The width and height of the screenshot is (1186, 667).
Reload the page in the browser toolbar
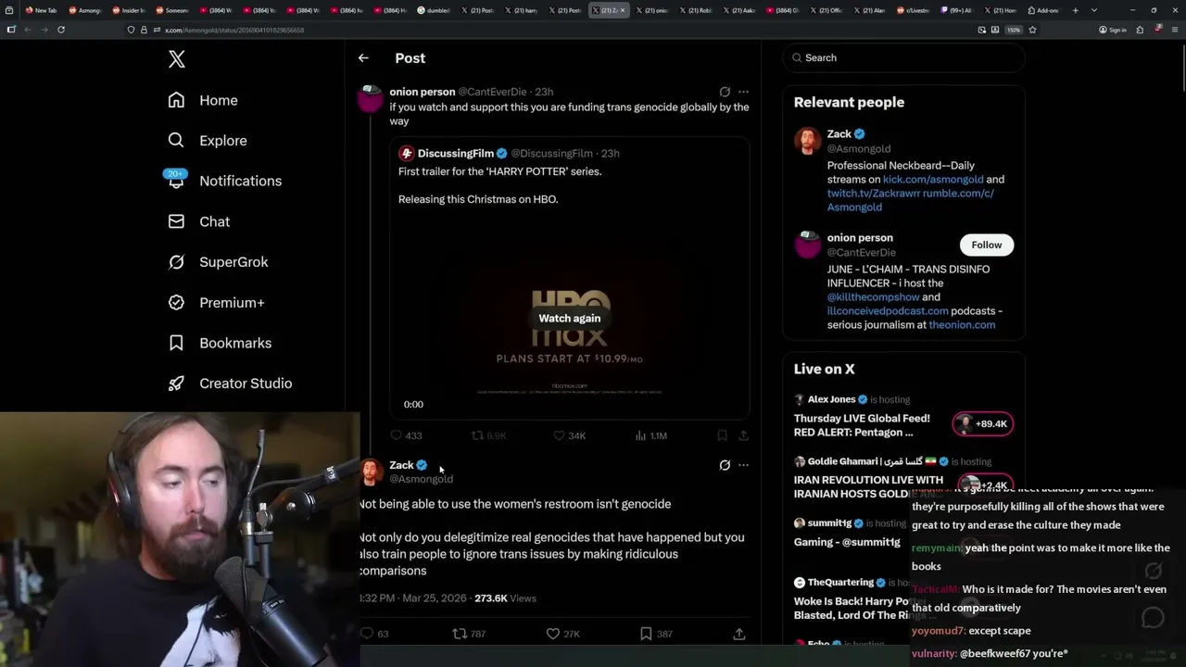[x=61, y=30]
